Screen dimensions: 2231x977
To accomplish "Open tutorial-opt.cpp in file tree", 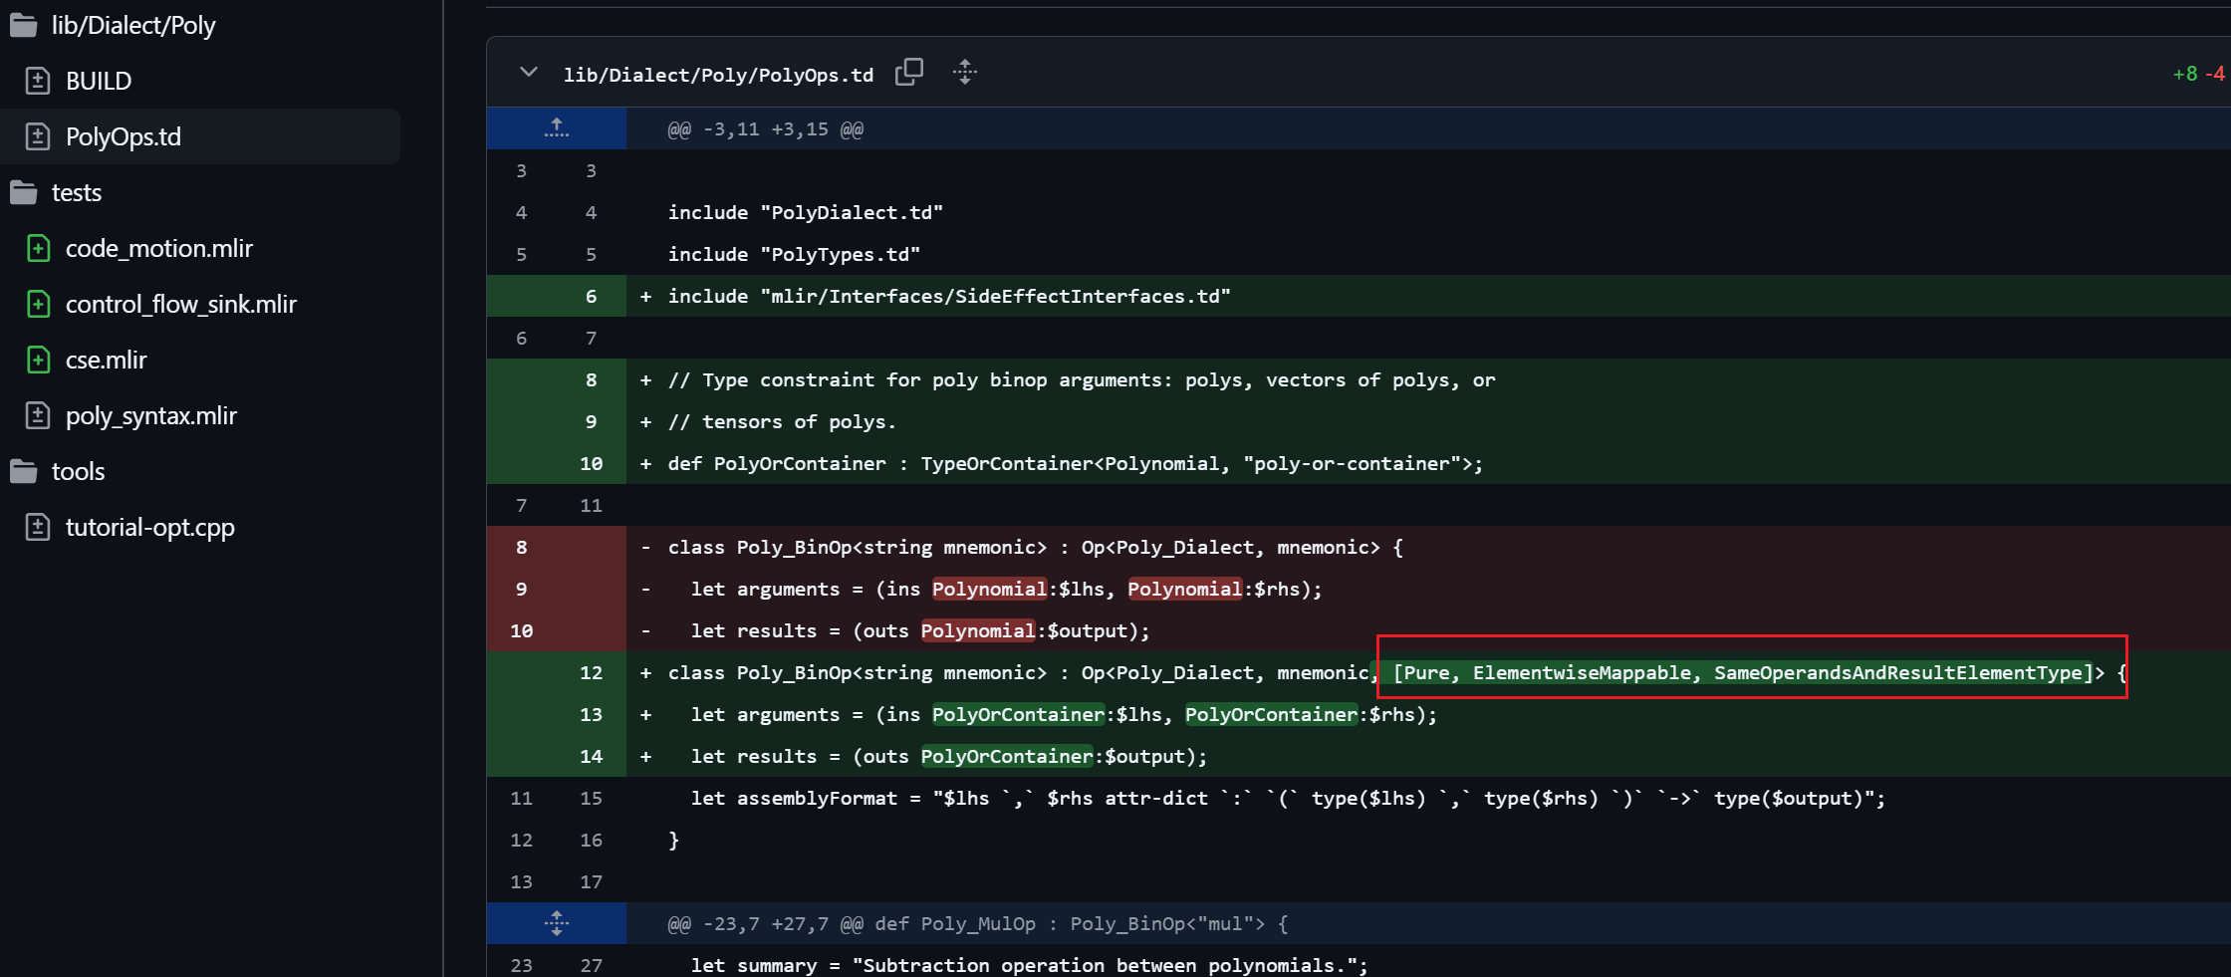I will point(150,527).
